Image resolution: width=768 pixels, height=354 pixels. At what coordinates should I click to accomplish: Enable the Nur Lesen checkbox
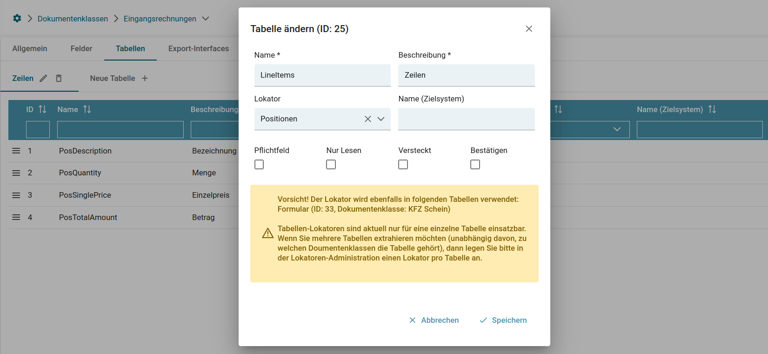[x=331, y=165]
